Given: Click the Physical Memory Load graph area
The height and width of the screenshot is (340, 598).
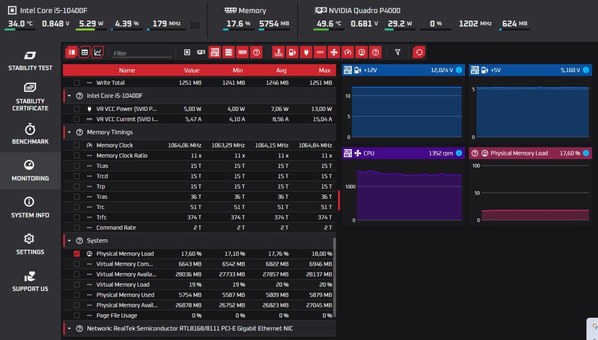Looking at the screenshot, I should pos(535,193).
